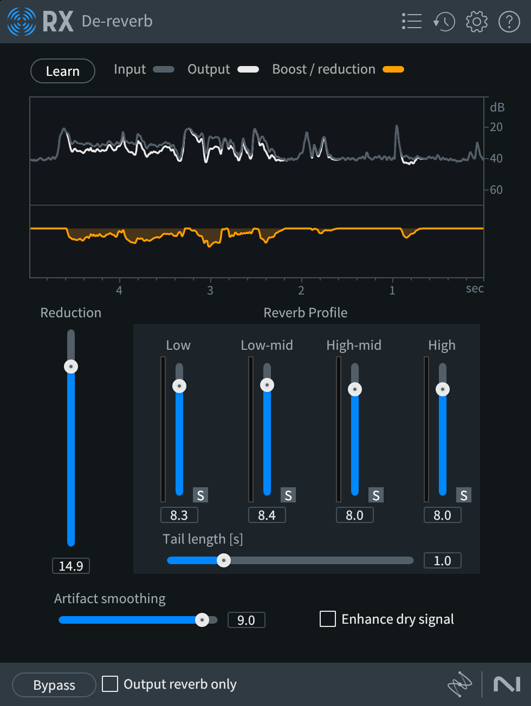The width and height of the screenshot is (531, 706).
Task: Click the Bypass button
Action: click(x=54, y=684)
